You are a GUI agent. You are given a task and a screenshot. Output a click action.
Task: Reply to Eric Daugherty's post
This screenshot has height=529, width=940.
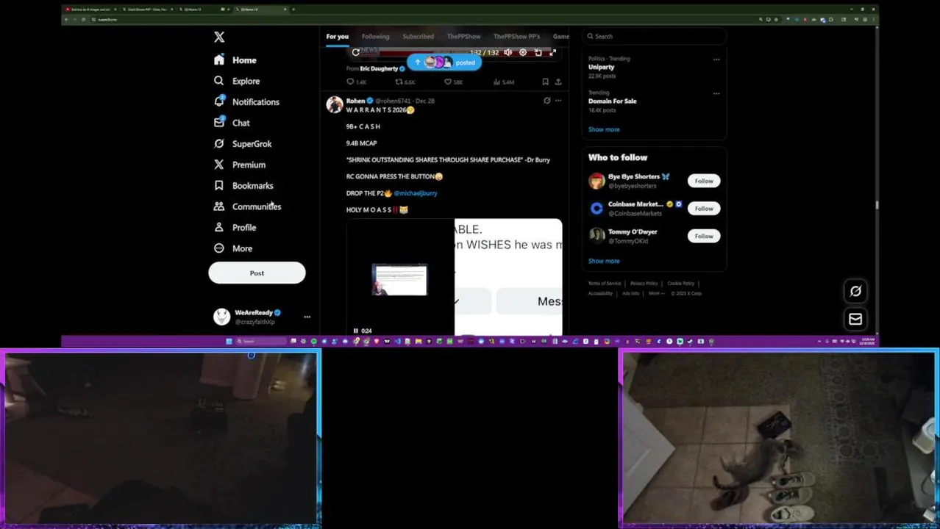click(356, 82)
